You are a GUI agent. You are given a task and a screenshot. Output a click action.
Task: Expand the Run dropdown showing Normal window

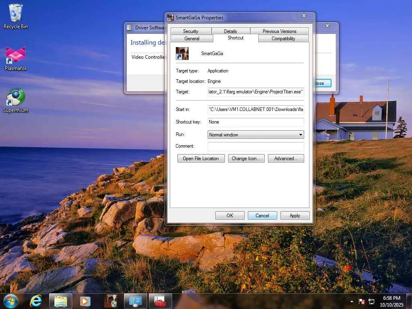pos(255,134)
